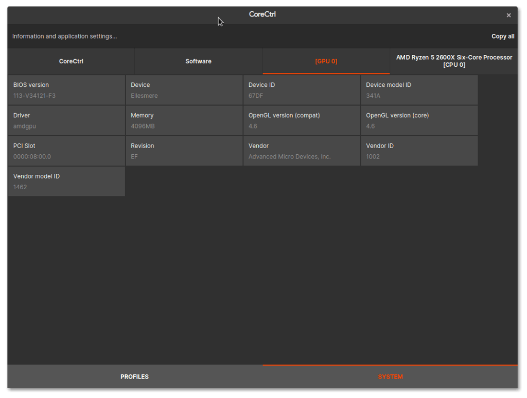Click the Device model ID 341A tile
The width and height of the screenshot is (527, 398).
pos(419,90)
